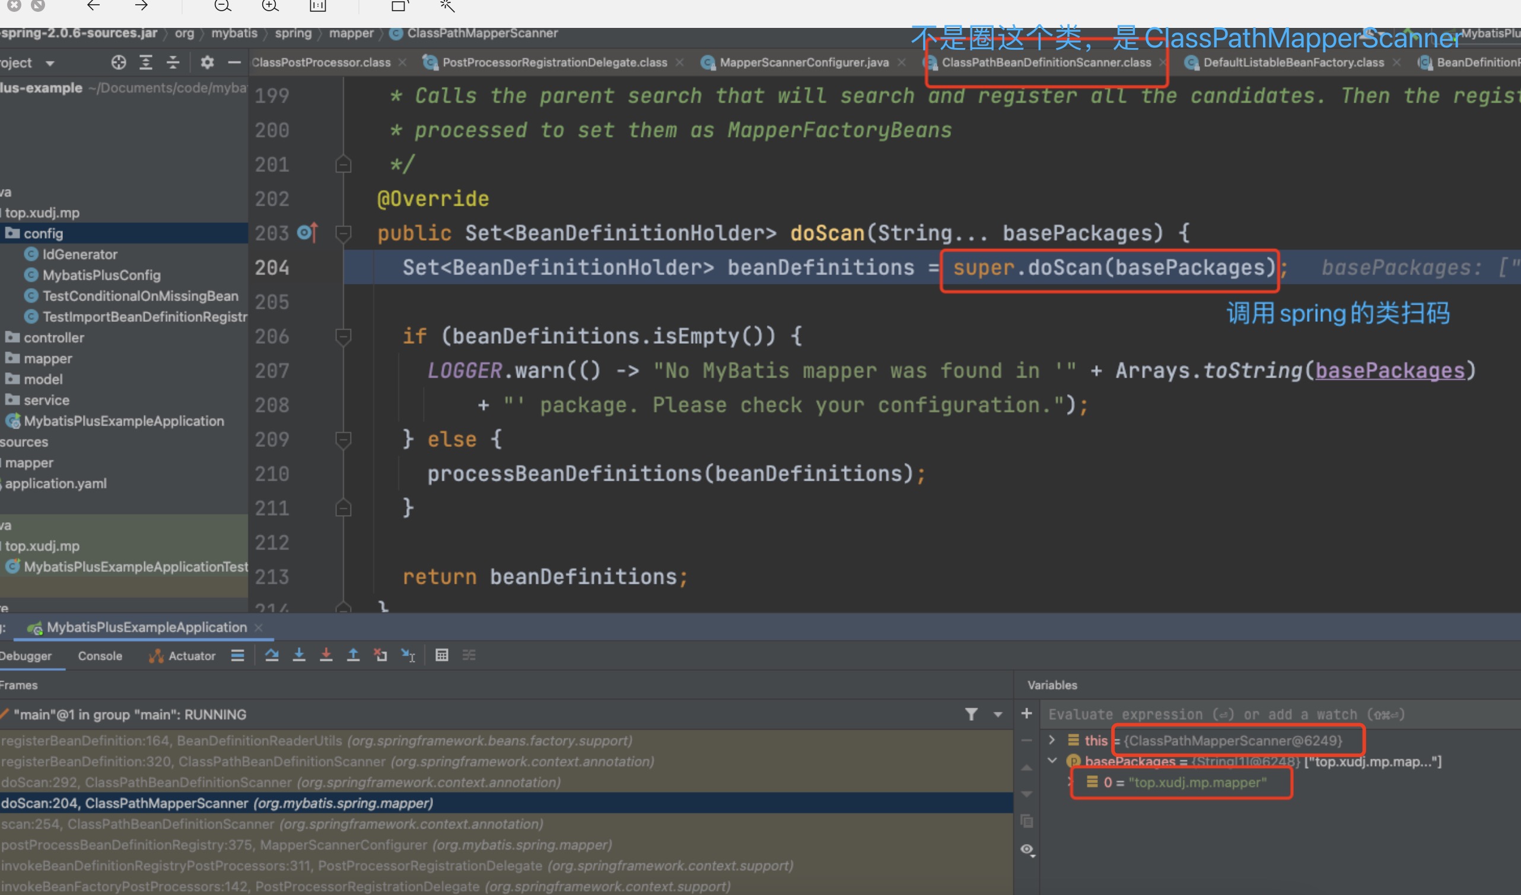Click Step Over debugger icon

point(272,655)
